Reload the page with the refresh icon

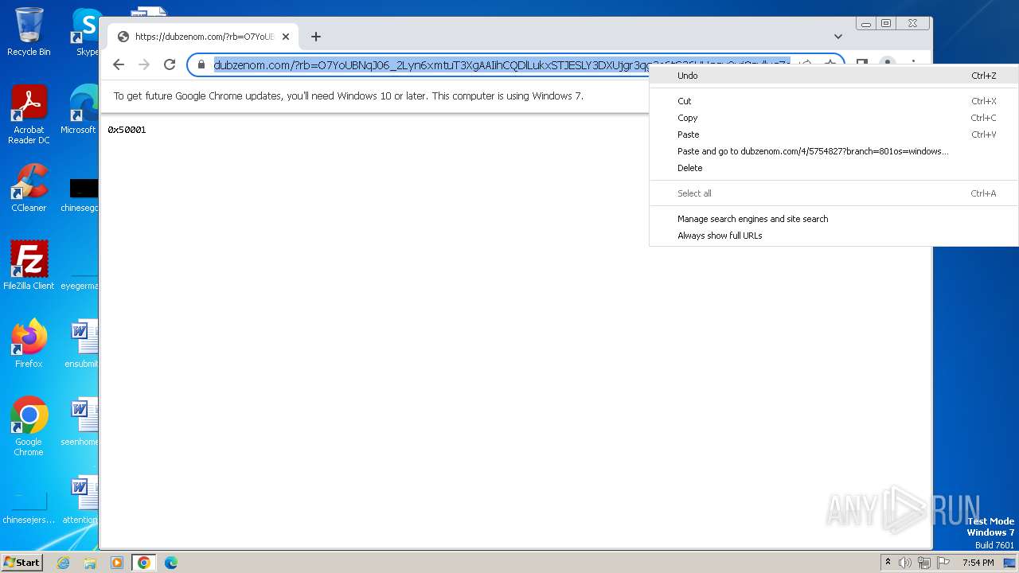[x=170, y=64]
